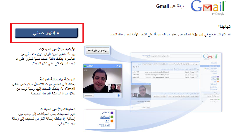
Task: Select the orange label color swatch
Action: (x=112, y=121)
